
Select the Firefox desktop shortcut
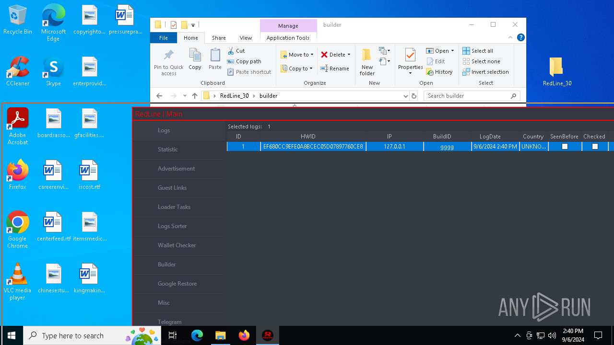tap(18, 175)
